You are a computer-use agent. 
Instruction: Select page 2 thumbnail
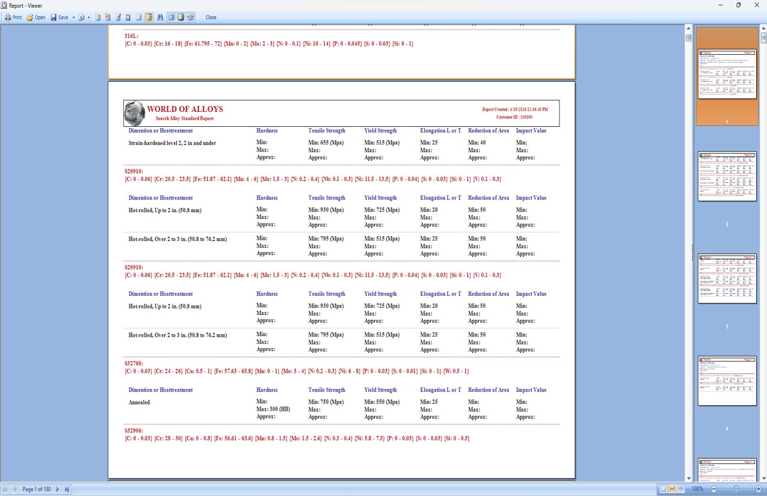click(x=727, y=176)
